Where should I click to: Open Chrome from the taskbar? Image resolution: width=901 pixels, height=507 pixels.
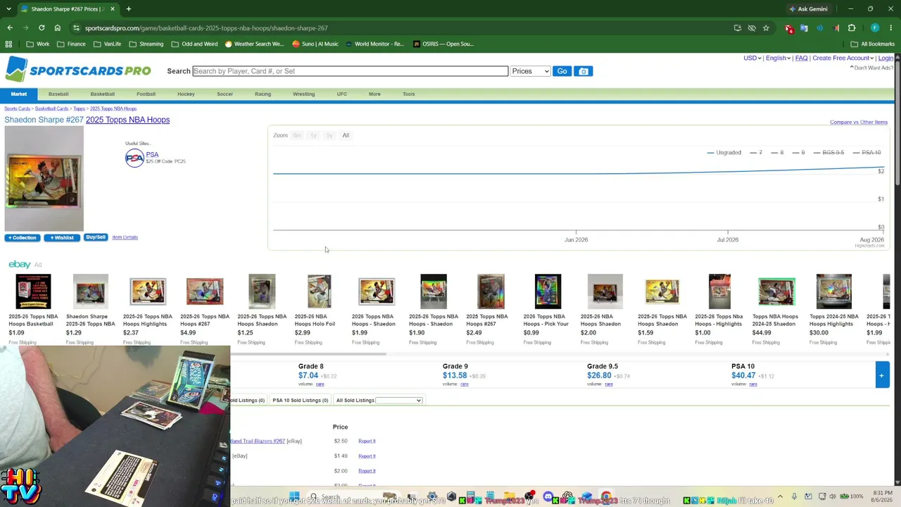coord(606,497)
